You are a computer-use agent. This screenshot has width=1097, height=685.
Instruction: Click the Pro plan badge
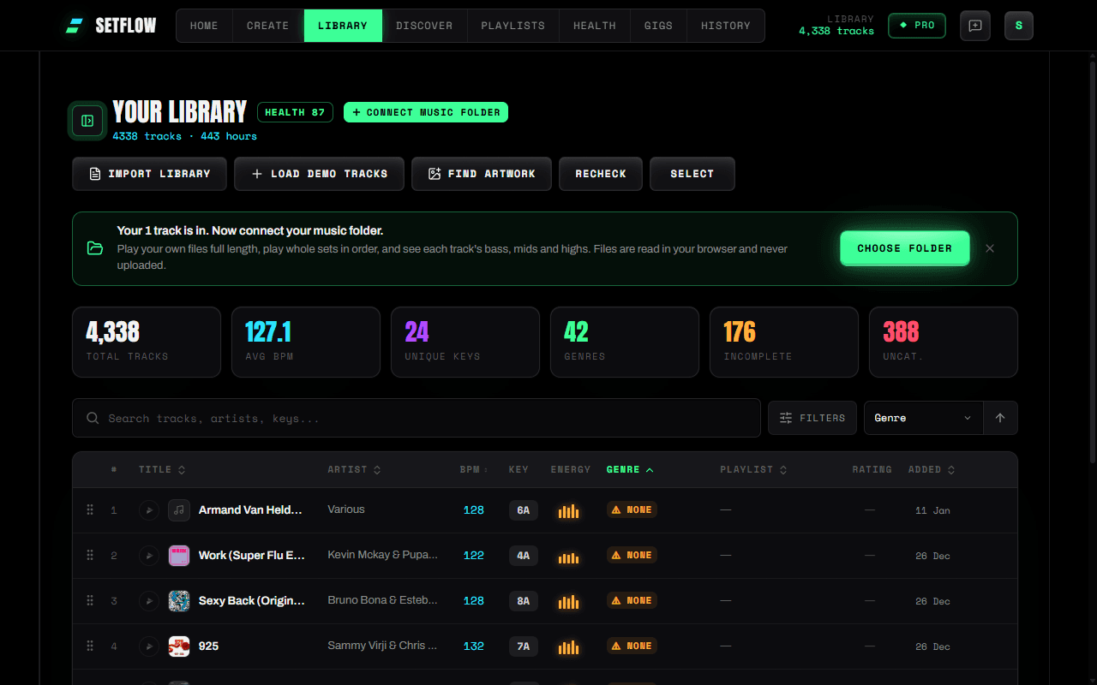[917, 26]
